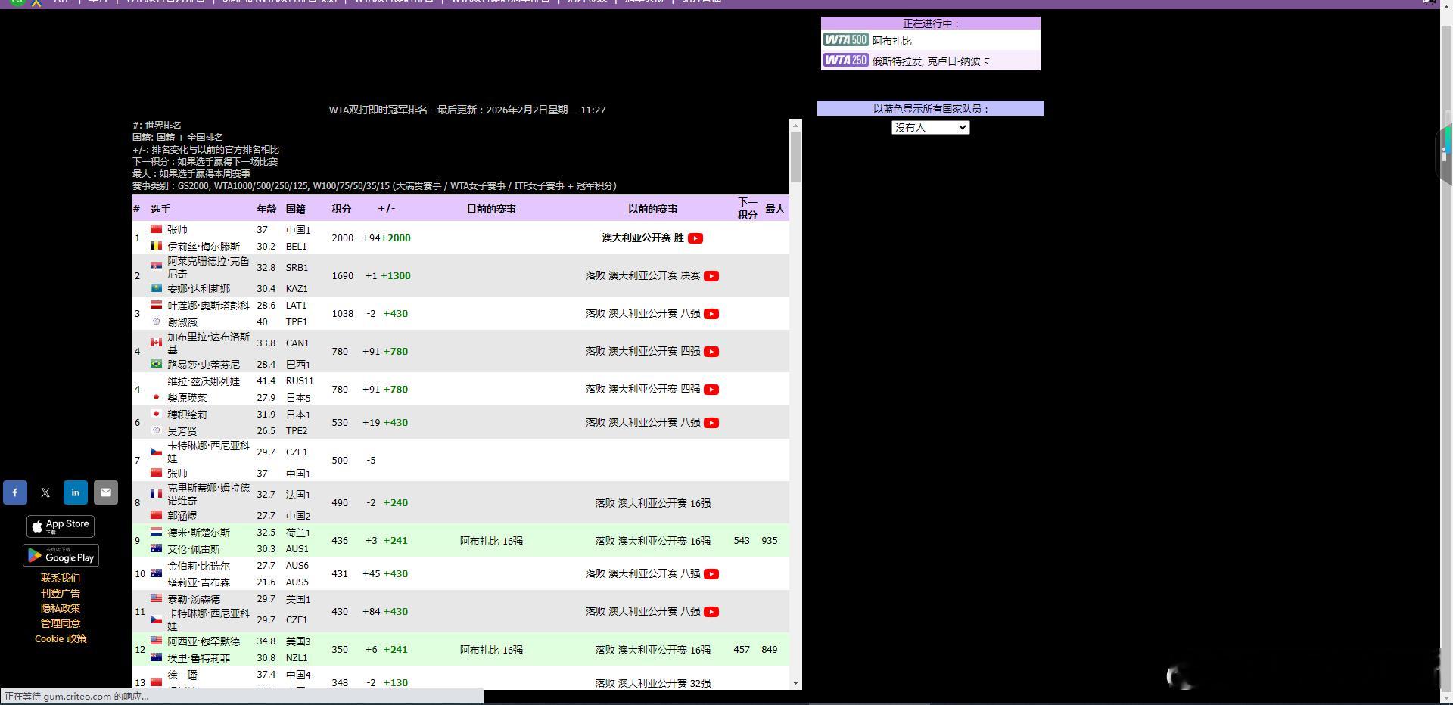
Task: Click +/- column header
Action: click(x=386, y=209)
